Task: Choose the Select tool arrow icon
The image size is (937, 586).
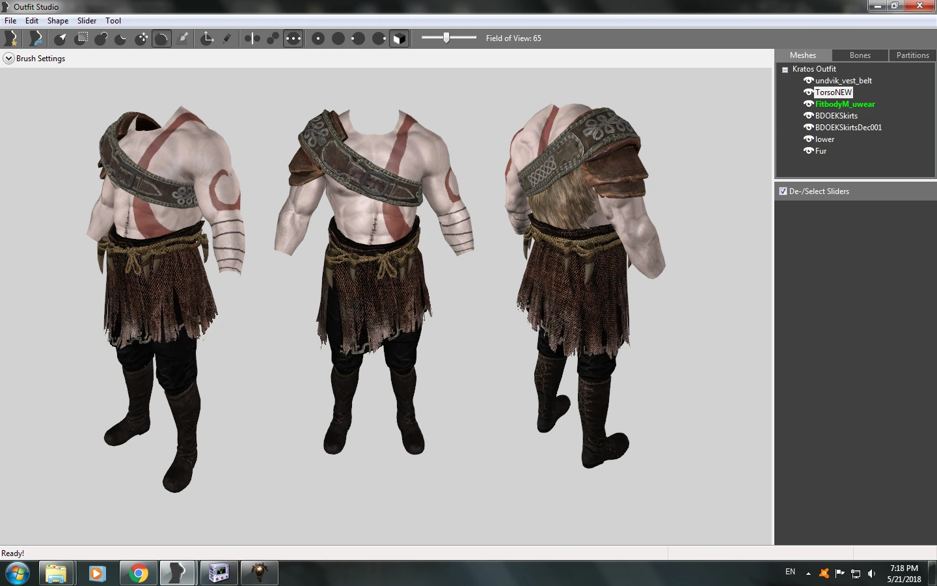Action: coord(61,38)
